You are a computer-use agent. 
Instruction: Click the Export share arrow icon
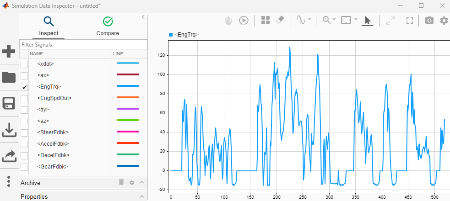tap(9, 156)
